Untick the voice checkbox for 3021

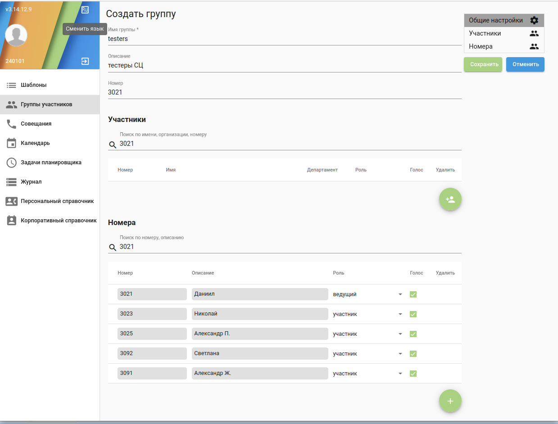tap(413, 294)
